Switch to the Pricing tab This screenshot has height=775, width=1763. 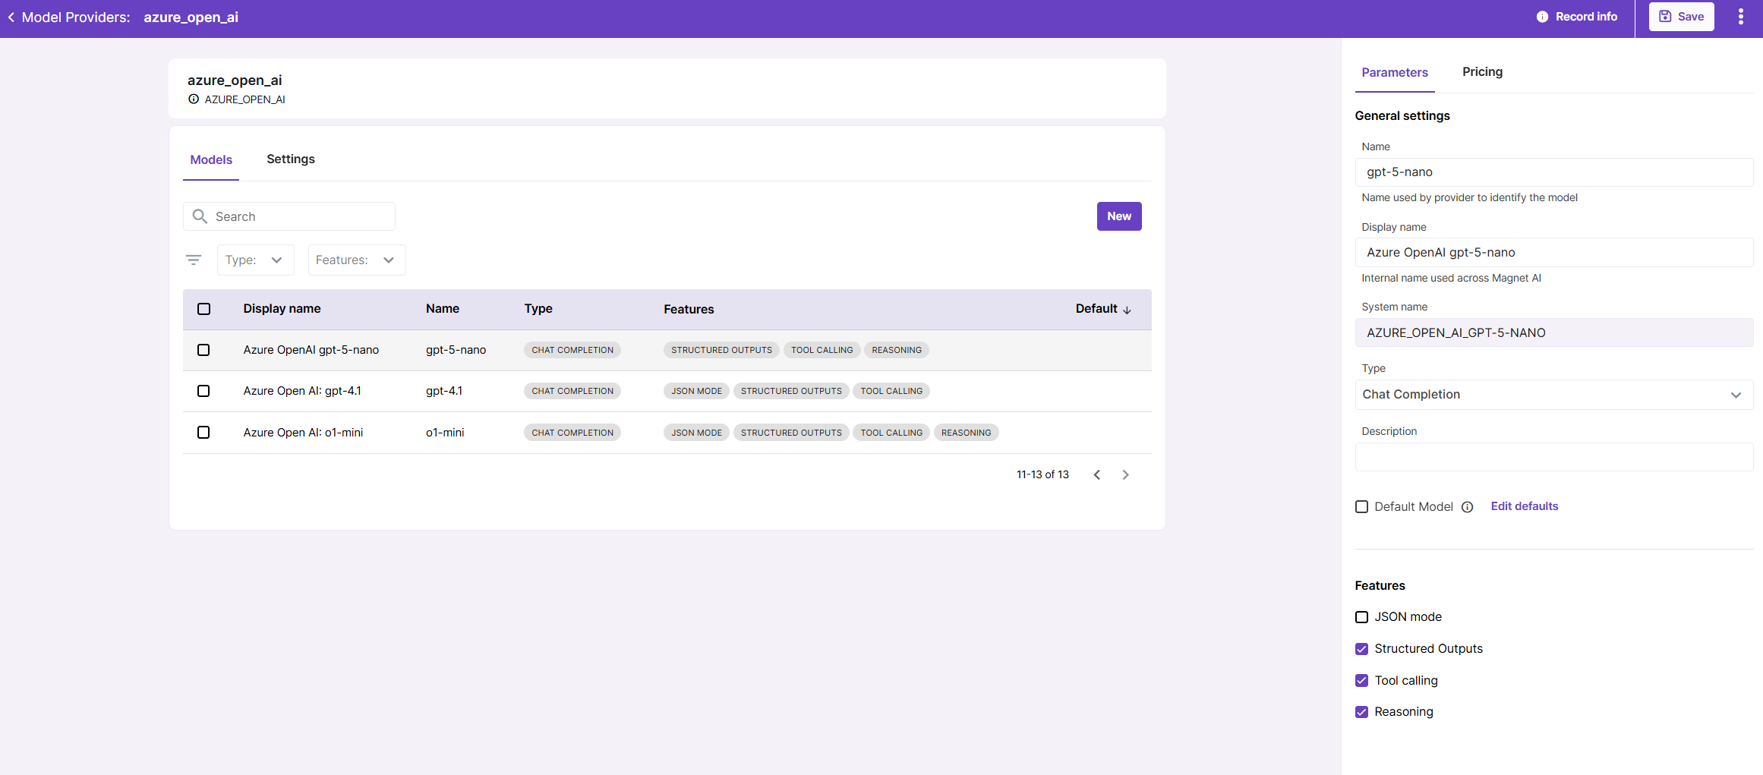[1482, 72]
